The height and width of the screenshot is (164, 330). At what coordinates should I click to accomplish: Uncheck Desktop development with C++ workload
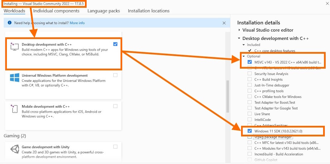pyautogui.click(x=115, y=44)
